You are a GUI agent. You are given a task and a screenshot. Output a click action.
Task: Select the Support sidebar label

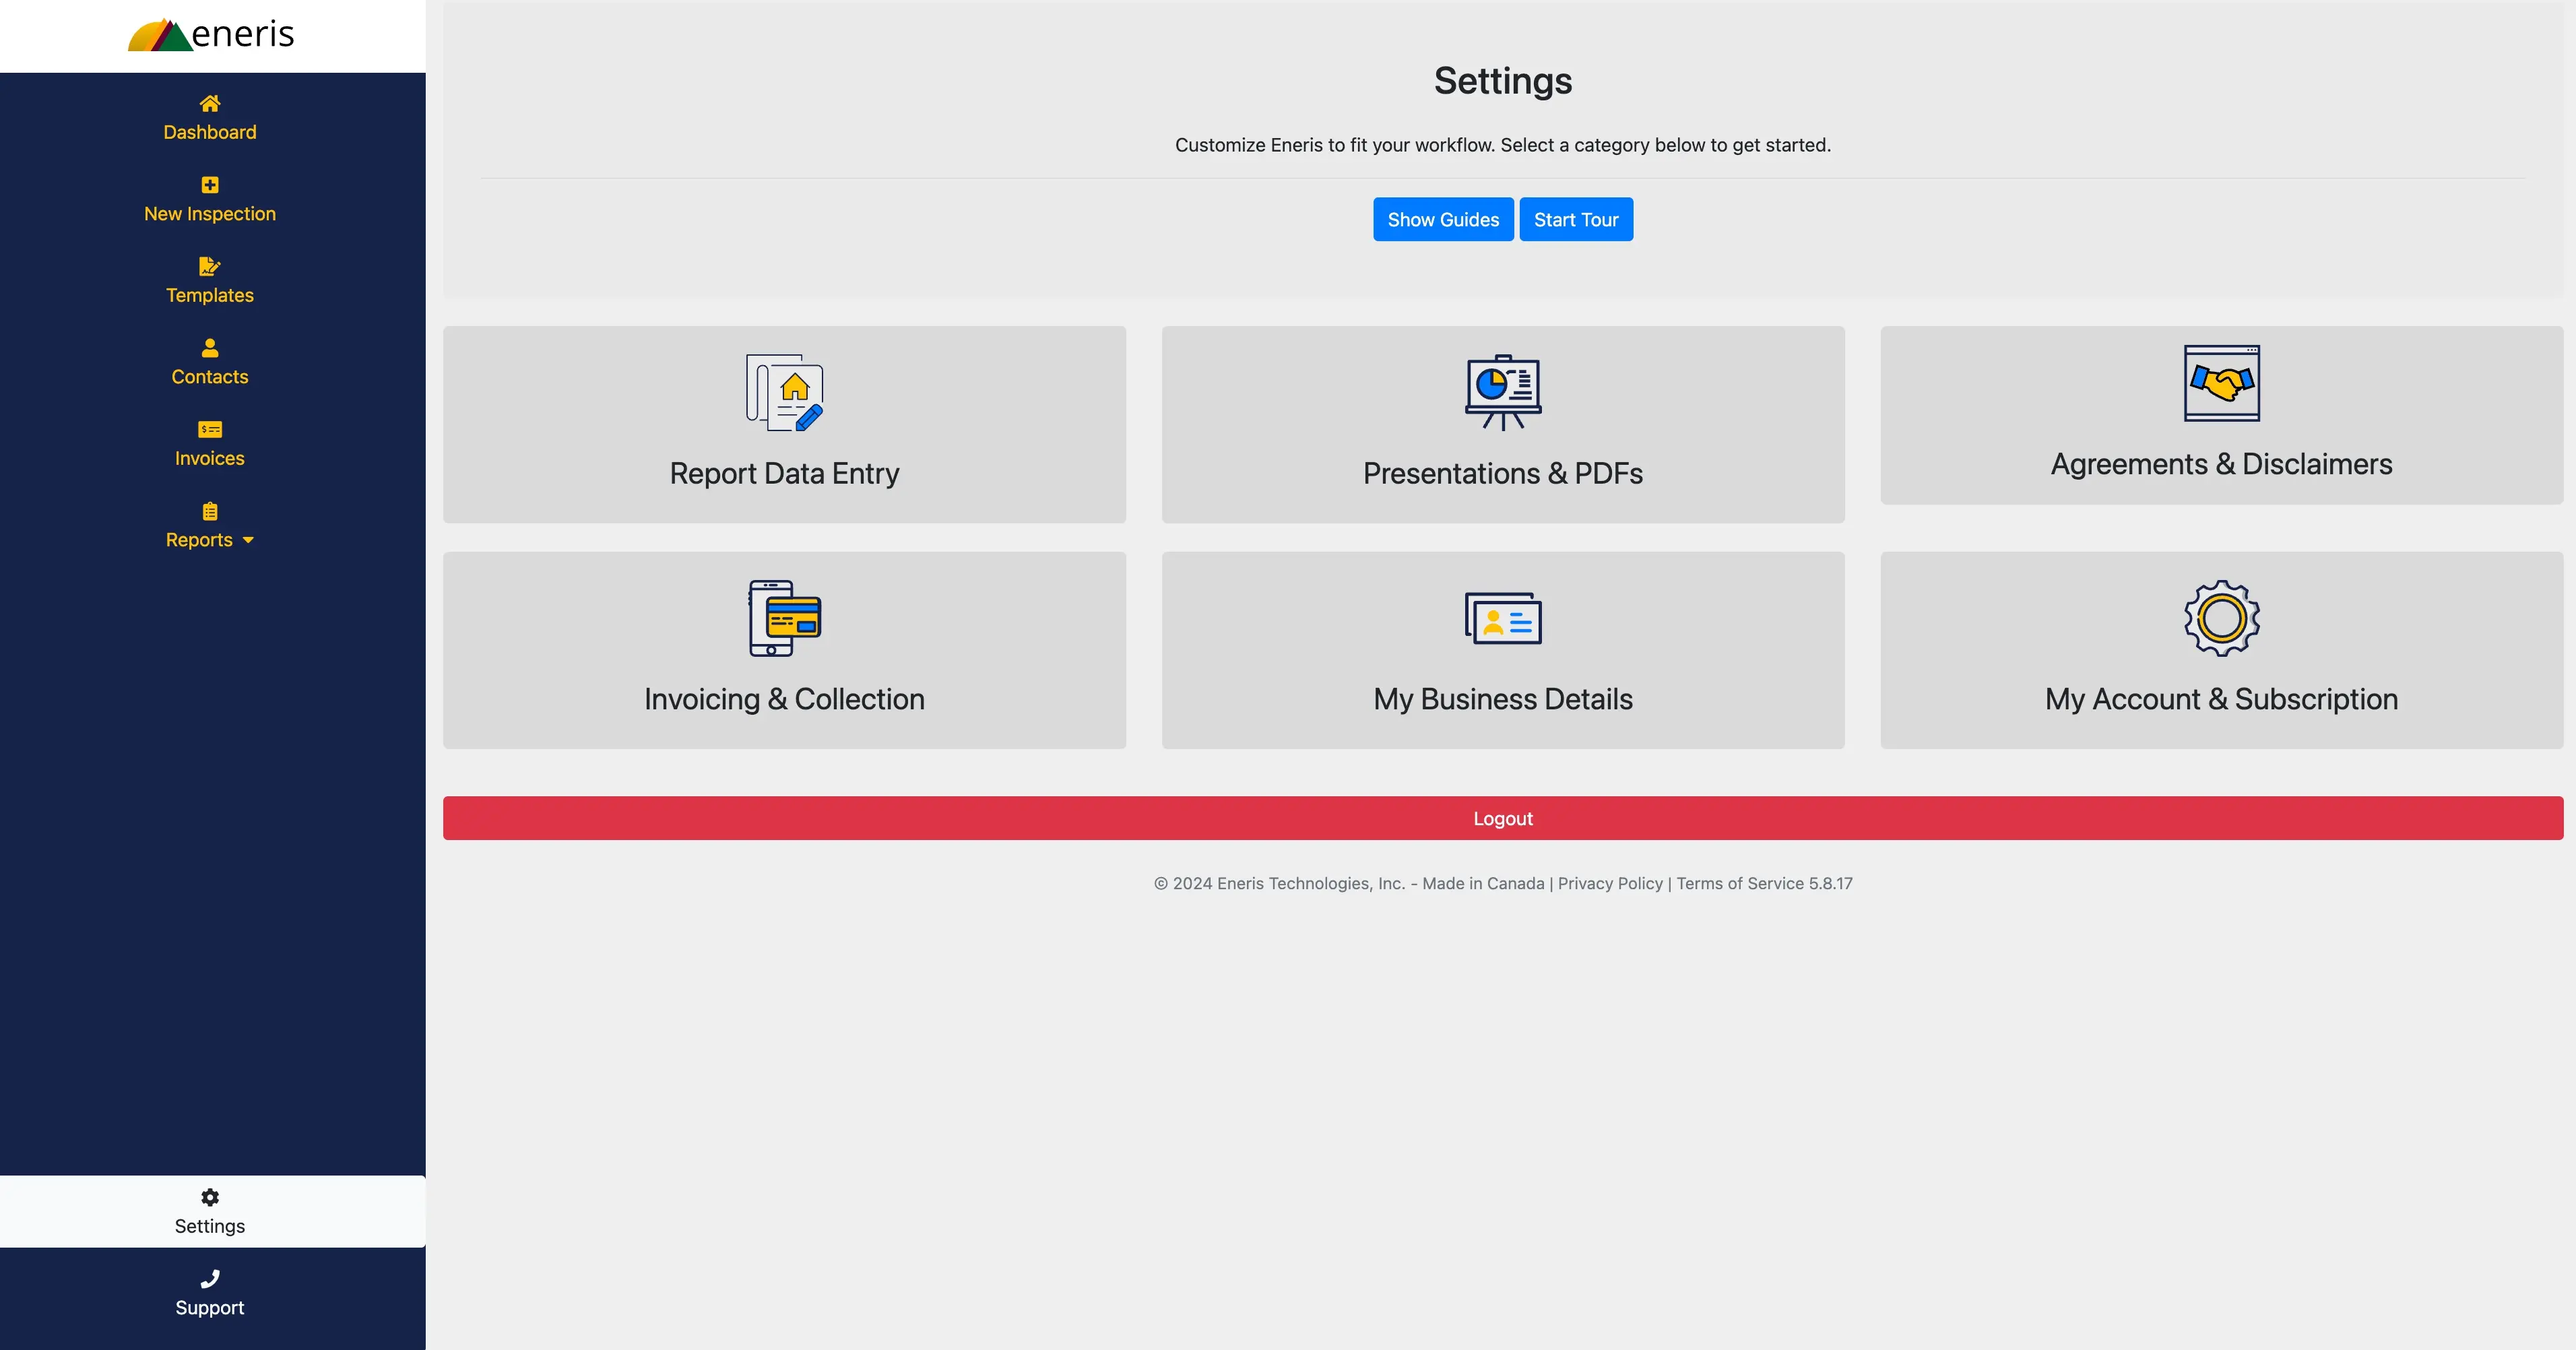(x=210, y=1308)
